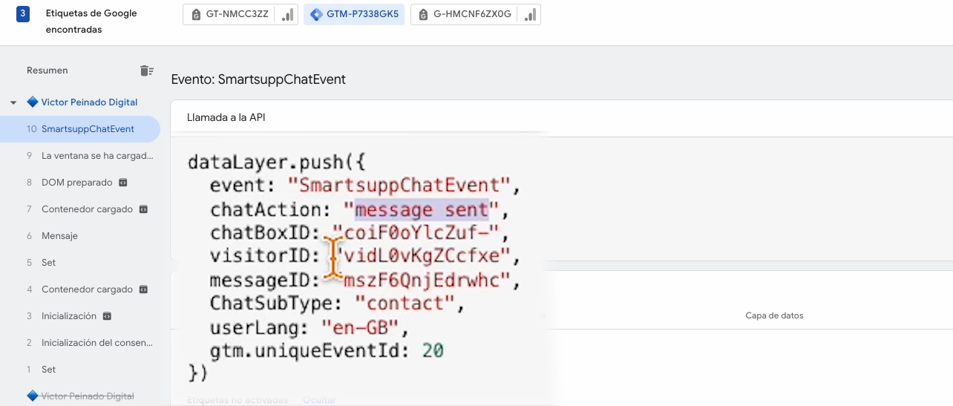Viewport: 953px width, 406px height.
Task: Select event 2 Inicialización del consentimiento
Action: click(80, 343)
